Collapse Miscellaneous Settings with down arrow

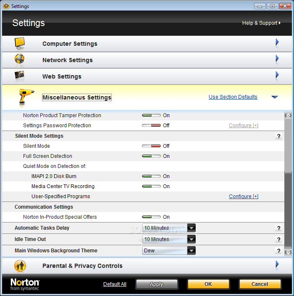(x=275, y=97)
